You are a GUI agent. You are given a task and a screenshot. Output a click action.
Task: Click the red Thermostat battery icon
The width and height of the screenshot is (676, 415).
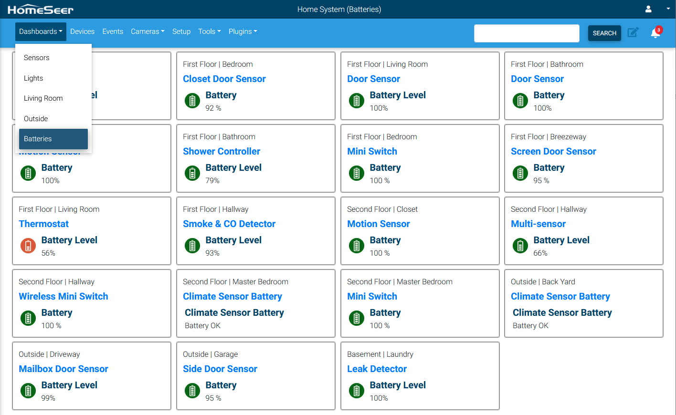[28, 246]
